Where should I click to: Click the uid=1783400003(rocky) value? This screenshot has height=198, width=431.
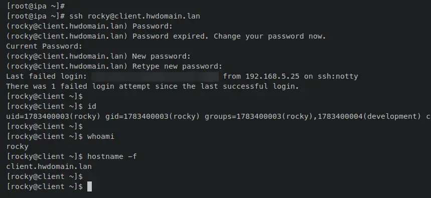(53, 116)
